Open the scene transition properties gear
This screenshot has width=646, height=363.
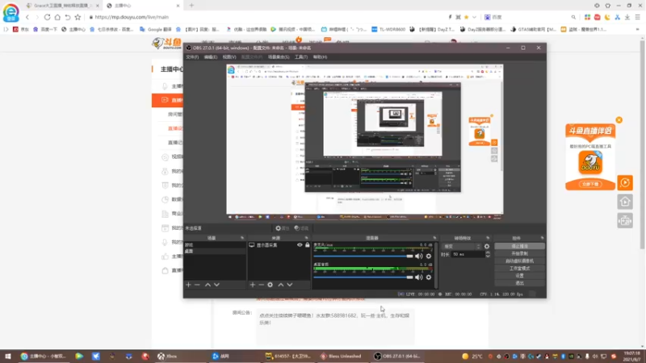[x=487, y=247]
